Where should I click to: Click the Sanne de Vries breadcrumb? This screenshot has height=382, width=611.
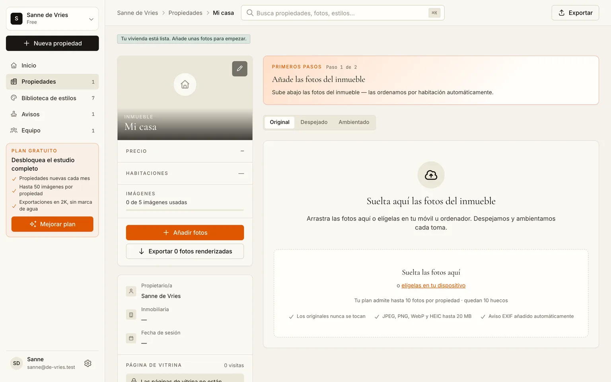coord(138,13)
